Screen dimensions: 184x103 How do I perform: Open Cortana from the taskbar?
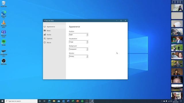(40, 101)
